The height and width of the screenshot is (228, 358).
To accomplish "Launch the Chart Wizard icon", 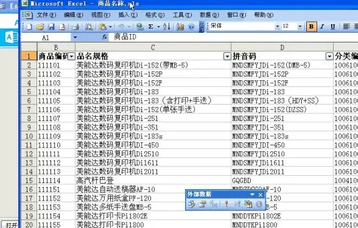I will tap(180, 27).
